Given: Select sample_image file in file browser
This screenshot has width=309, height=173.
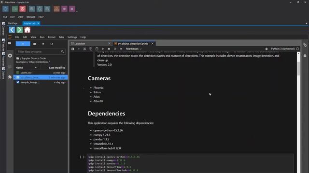Looking at the screenshot, I should click(x=41, y=82).
